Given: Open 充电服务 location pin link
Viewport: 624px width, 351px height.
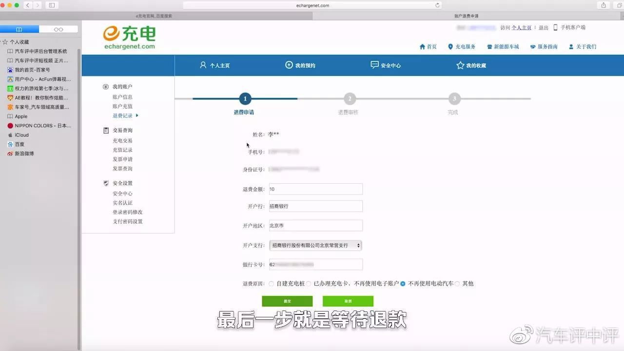Looking at the screenshot, I should (462, 47).
